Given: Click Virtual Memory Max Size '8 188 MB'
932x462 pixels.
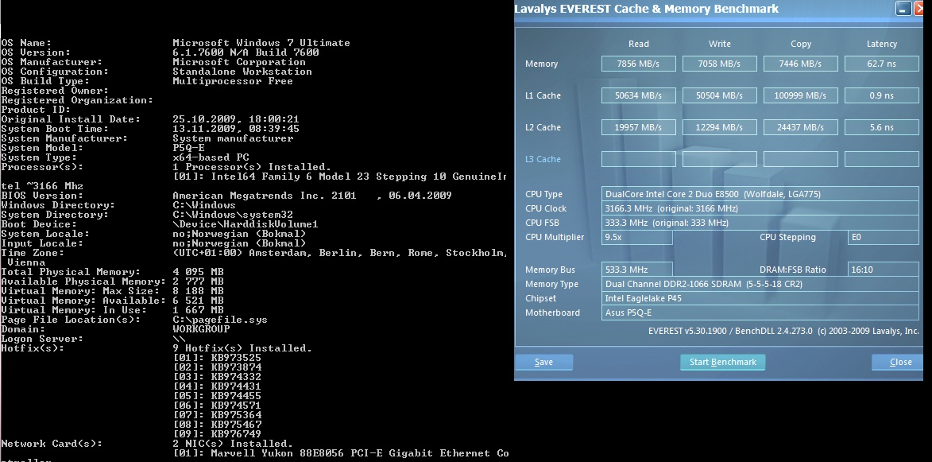Looking at the screenshot, I should click(x=198, y=290).
